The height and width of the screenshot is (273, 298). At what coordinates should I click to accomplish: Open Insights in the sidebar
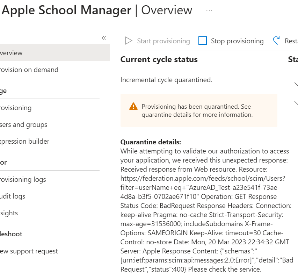9,213
